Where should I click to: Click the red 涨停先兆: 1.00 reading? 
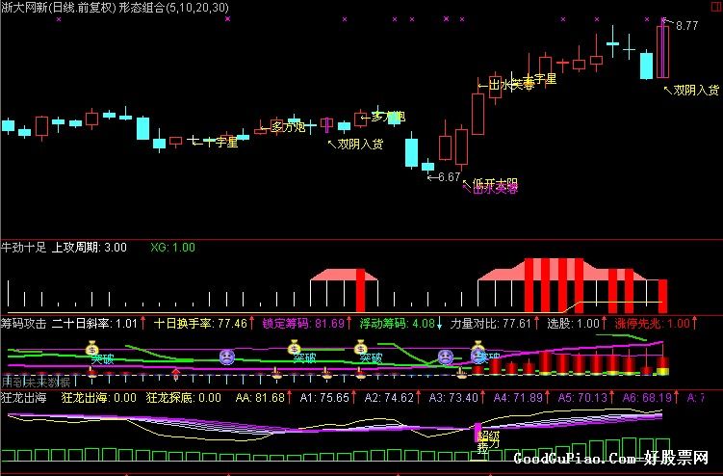coord(653,324)
